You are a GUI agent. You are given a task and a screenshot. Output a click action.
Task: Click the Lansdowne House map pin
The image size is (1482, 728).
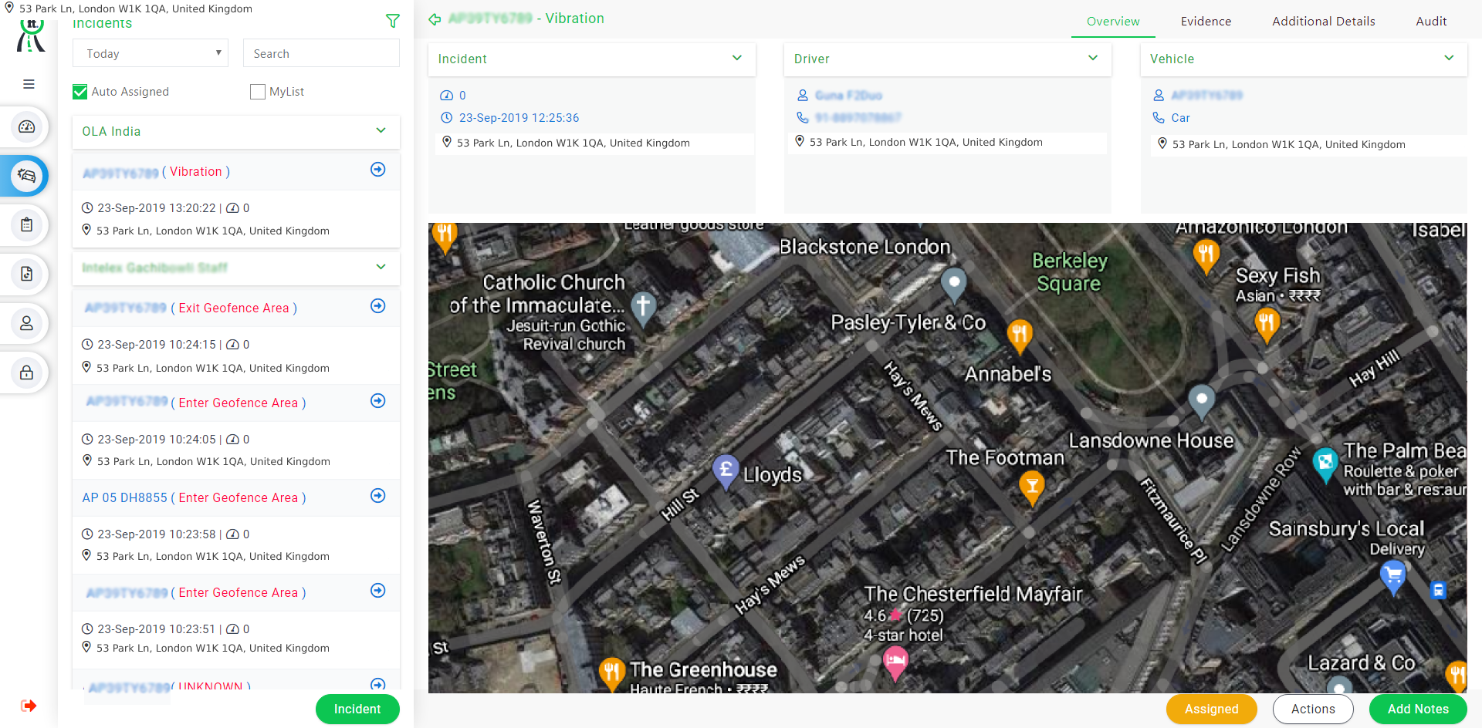pyautogui.click(x=1202, y=402)
